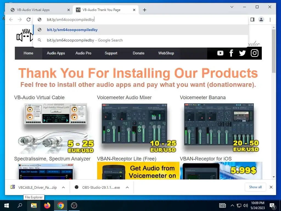The width and height of the screenshot is (281, 211).
Task: Open the news widget icon in taskbar
Action: point(222,206)
